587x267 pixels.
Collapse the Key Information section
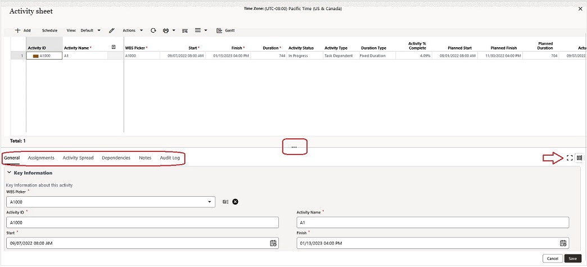[x=8, y=173]
